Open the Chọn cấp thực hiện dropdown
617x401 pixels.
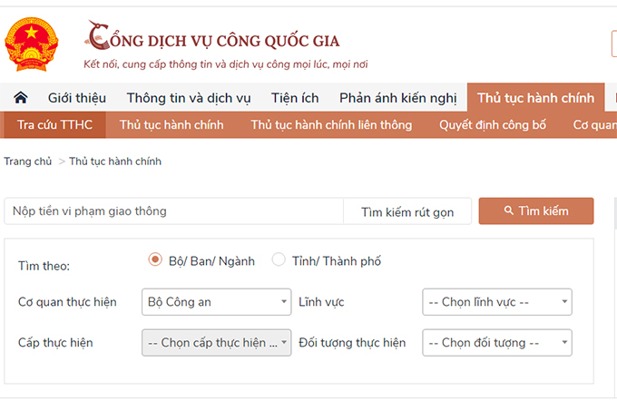click(216, 343)
